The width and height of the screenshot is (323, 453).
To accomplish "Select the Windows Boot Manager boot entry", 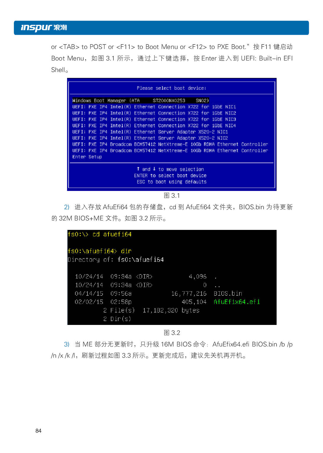I will coord(140,101).
